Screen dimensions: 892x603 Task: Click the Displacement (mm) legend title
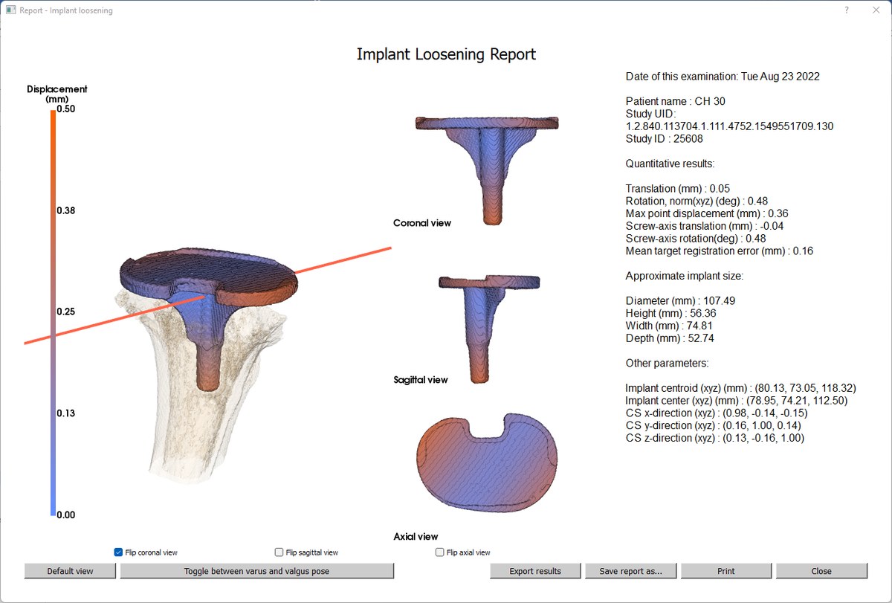[57, 94]
